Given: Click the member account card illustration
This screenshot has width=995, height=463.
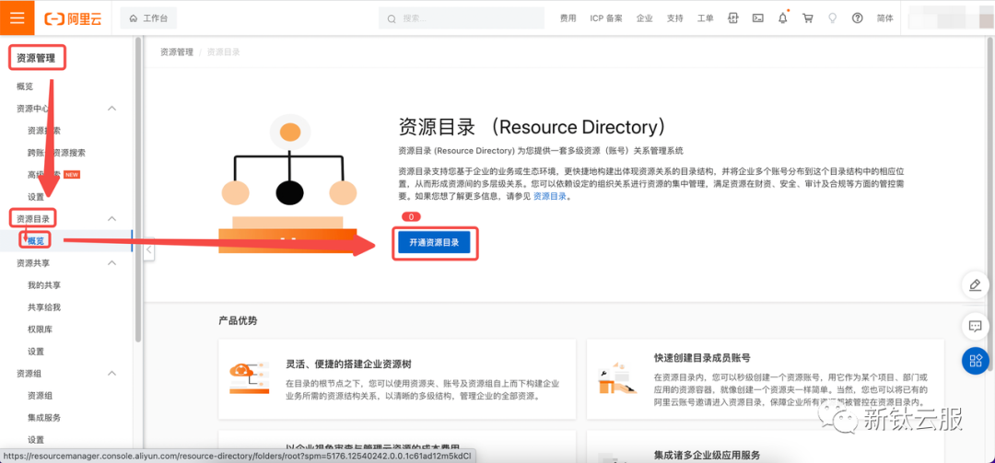Looking at the screenshot, I should pyautogui.click(x=617, y=378).
